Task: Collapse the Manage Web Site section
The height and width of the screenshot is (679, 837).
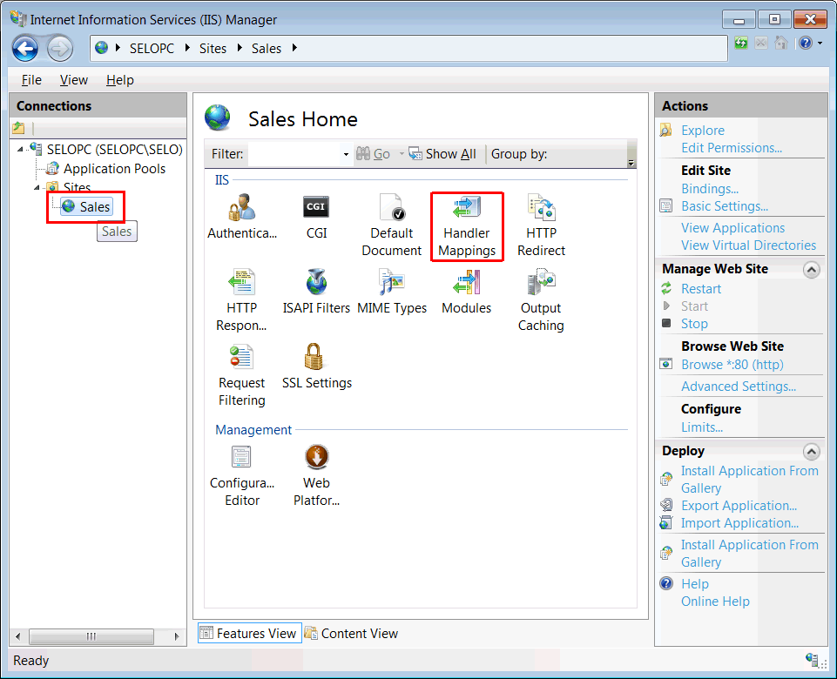Action: tap(812, 269)
